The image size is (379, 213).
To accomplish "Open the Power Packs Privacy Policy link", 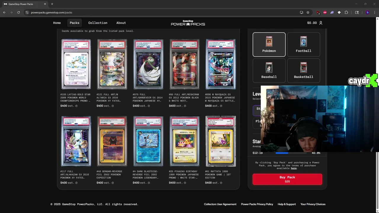I will click(x=257, y=204).
